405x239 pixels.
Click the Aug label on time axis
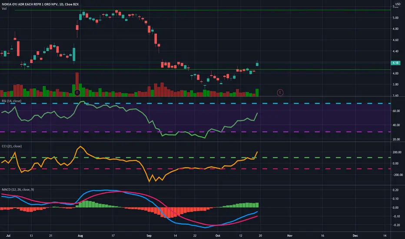pos(80,236)
